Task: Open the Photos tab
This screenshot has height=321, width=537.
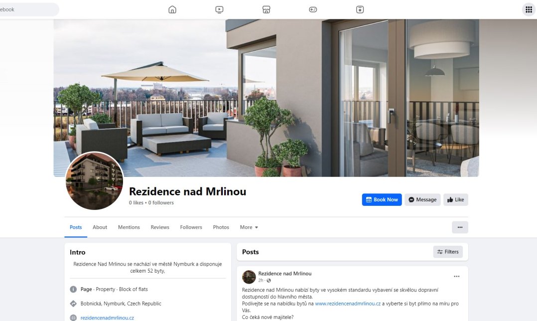Action: (221, 227)
